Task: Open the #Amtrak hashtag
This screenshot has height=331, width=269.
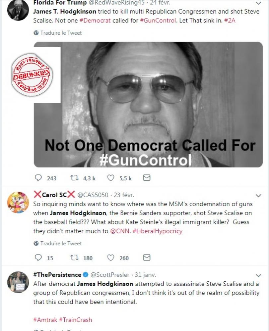Action: tap(45, 320)
